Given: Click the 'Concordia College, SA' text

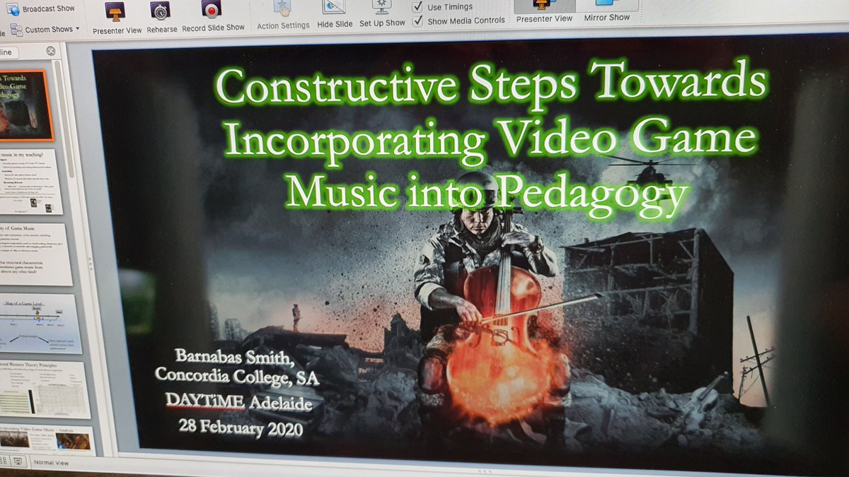Looking at the screenshot, I should (x=237, y=377).
